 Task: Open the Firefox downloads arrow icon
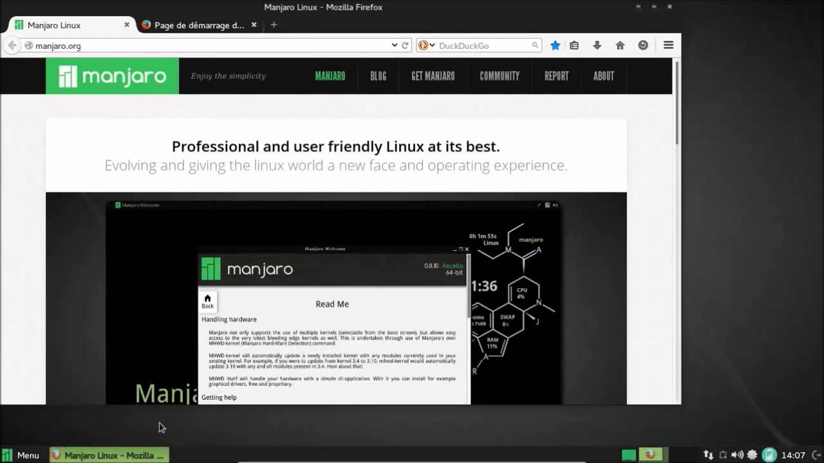click(597, 46)
